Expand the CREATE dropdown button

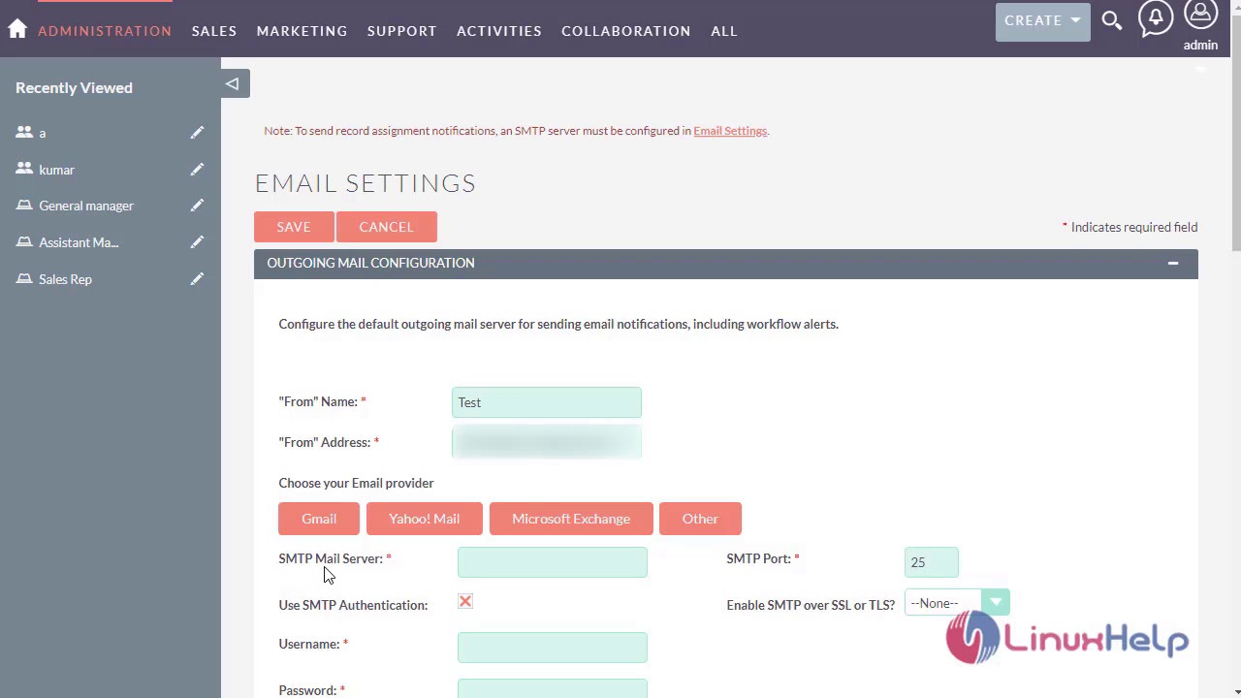[1042, 20]
